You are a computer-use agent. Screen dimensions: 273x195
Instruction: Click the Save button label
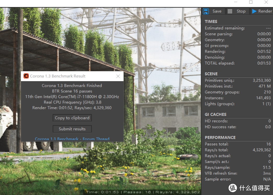point(217,11)
